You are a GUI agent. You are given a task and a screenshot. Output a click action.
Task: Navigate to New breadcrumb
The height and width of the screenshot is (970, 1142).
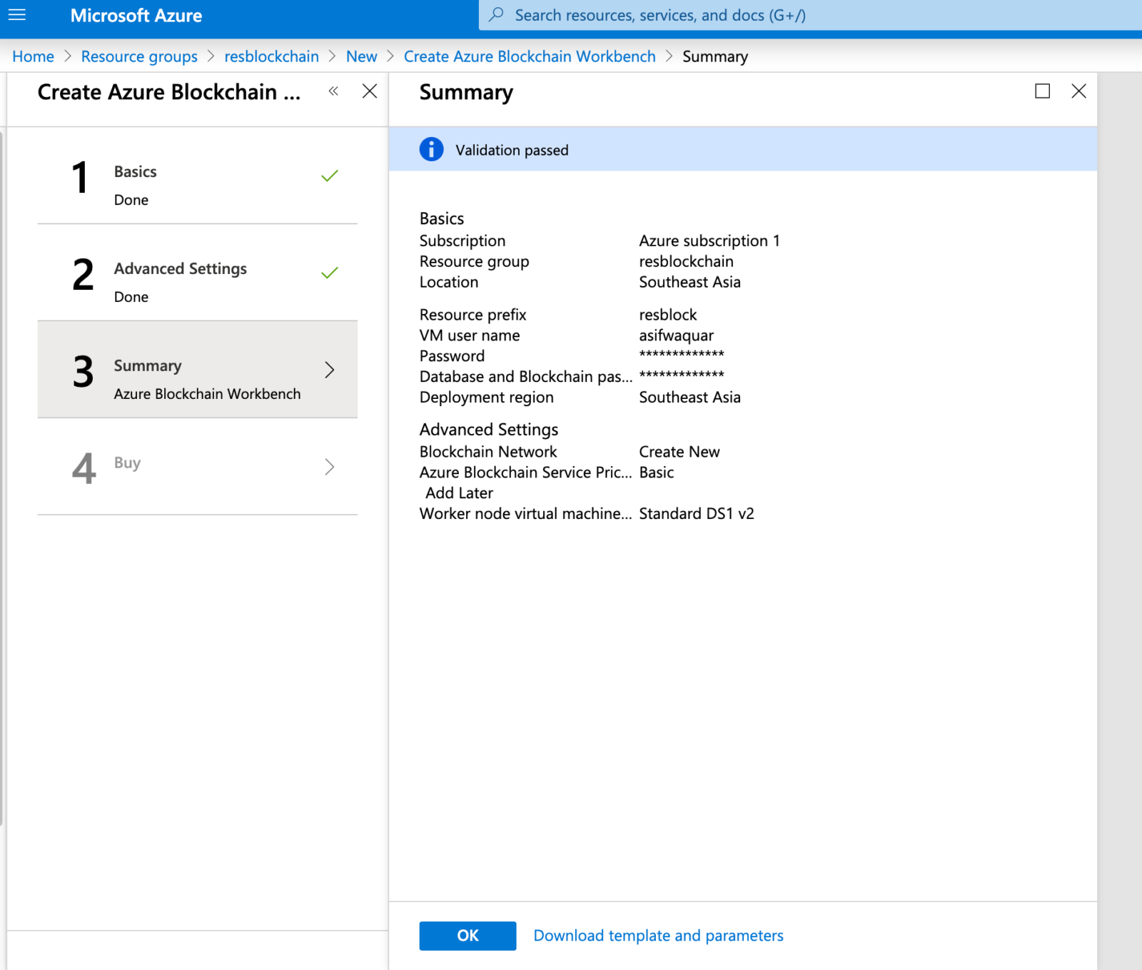click(361, 56)
